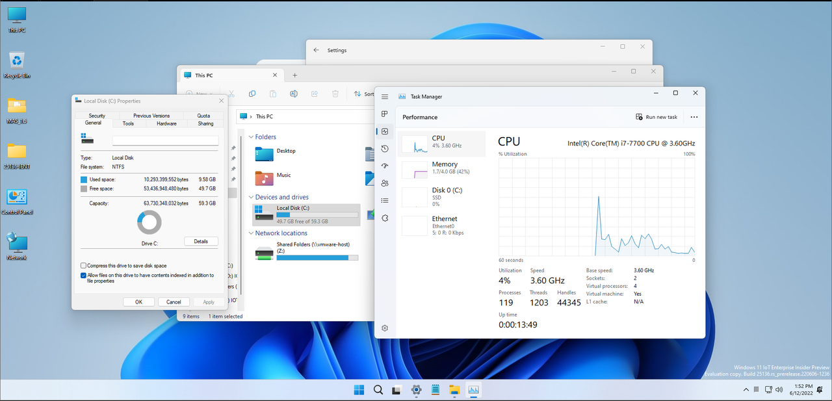832x401 pixels.
Task: Click the Windows Start button on taskbar
Action: [x=359, y=390]
